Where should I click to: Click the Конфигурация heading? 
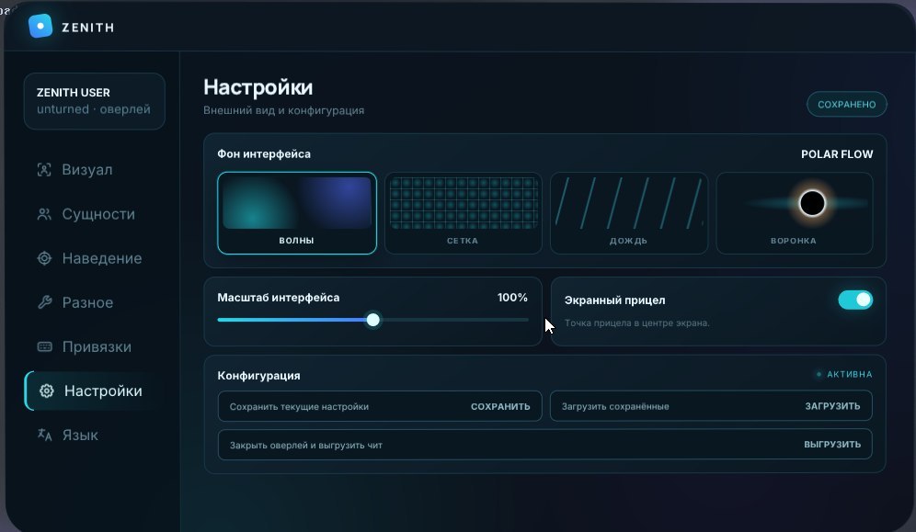[258, 376]
